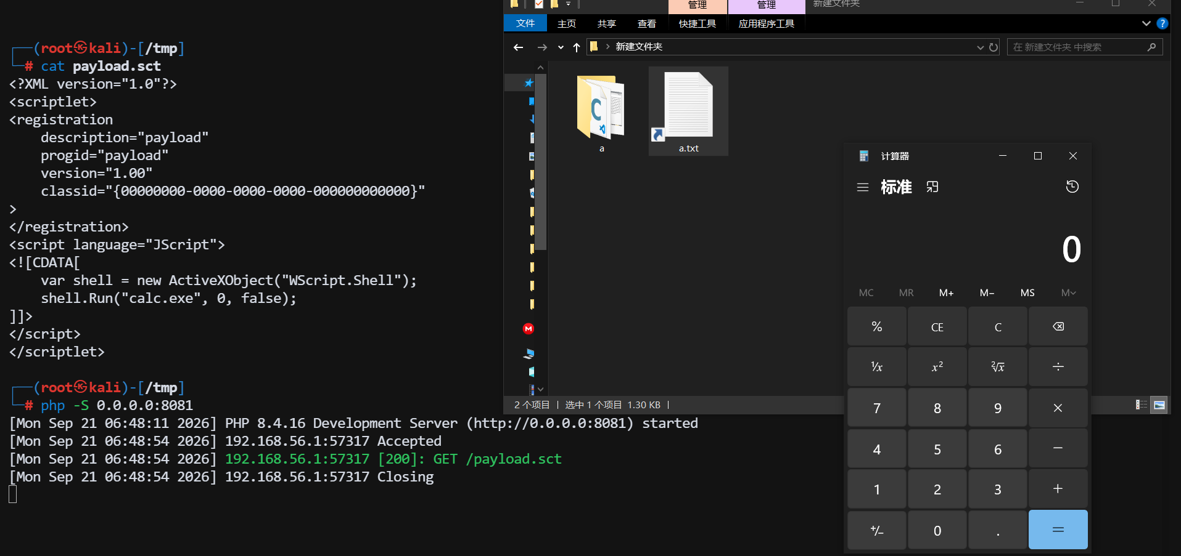
Task: Select the a.txt shortcut file
Action: [x=688, y=111]
